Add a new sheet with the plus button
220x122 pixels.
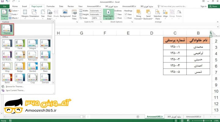pyautogui.click(x=138, y=117)
